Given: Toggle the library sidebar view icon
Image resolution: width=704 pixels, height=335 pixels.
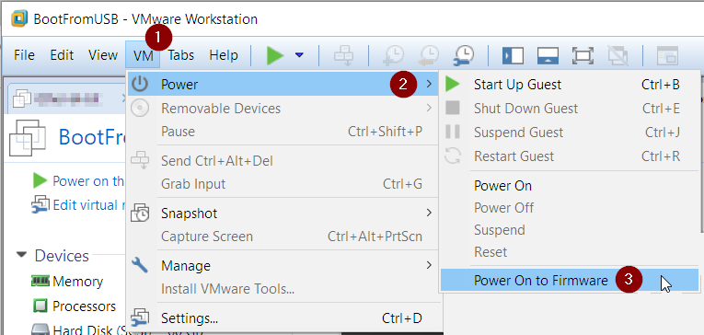Looking at the screenshot, I should [x=513, y=55].
